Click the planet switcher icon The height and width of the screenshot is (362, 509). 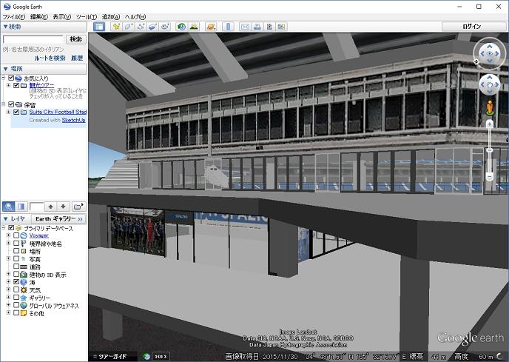[x=211, y=27]
